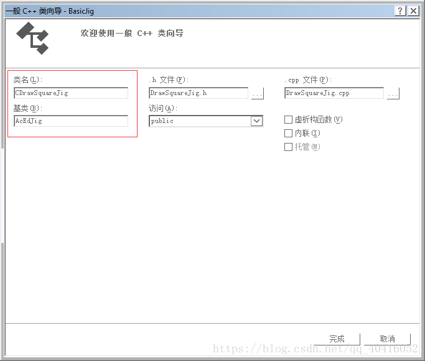Click the 基类(B): label
The height and width of the screenshot is (361, 425).
point(28,108)
